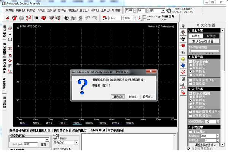
Task: Click the red cube model icon in right strip
Action: pos(183,46)
